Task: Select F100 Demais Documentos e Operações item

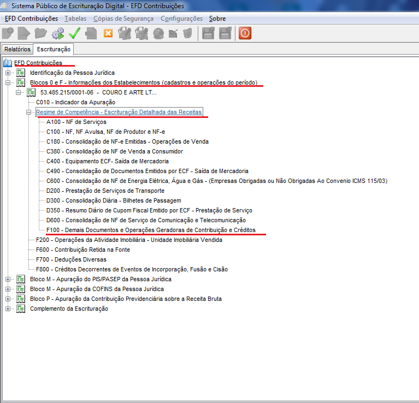Action: pyautogui.click(x=151, y=230)
